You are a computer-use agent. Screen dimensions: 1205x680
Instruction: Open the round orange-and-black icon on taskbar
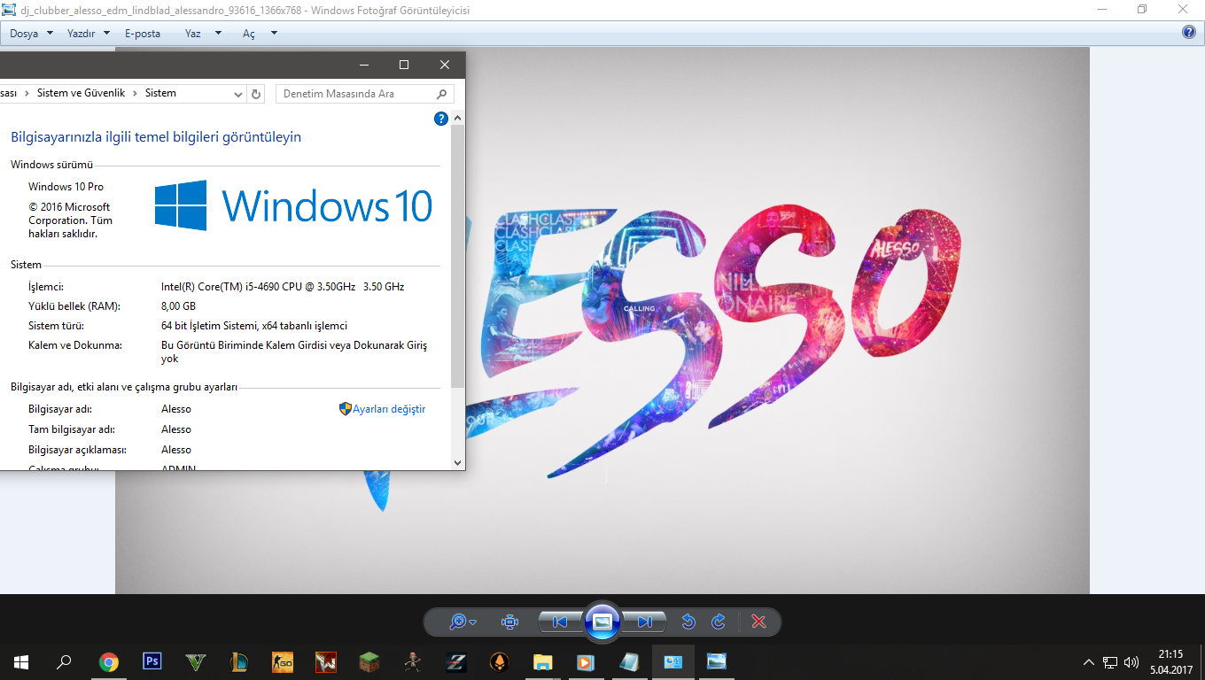tap(500, 661)
